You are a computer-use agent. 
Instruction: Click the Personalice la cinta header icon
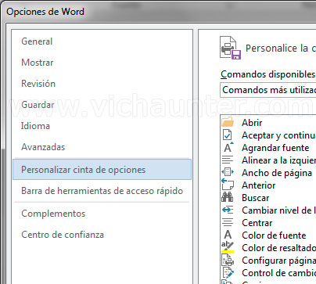(x=231, y=48)
